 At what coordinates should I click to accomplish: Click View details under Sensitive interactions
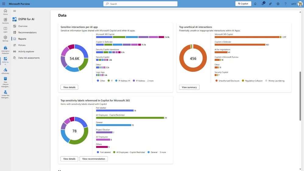pos(69,87)
